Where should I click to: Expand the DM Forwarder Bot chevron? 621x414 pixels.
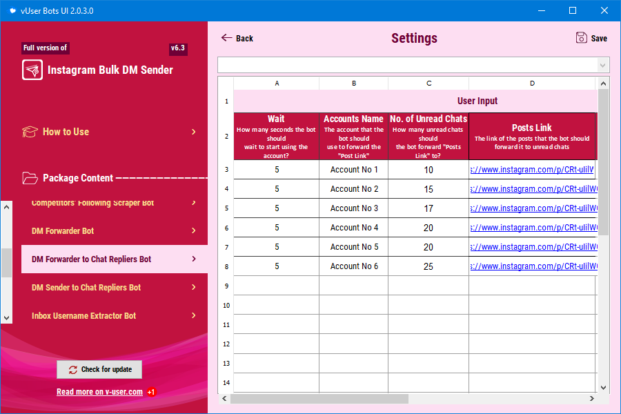(194, 230)
